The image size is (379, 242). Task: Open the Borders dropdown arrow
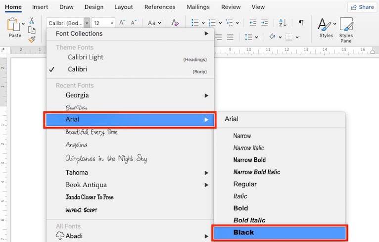click(x=297, y=37)
